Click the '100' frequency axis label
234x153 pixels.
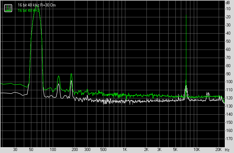[53, 150]
